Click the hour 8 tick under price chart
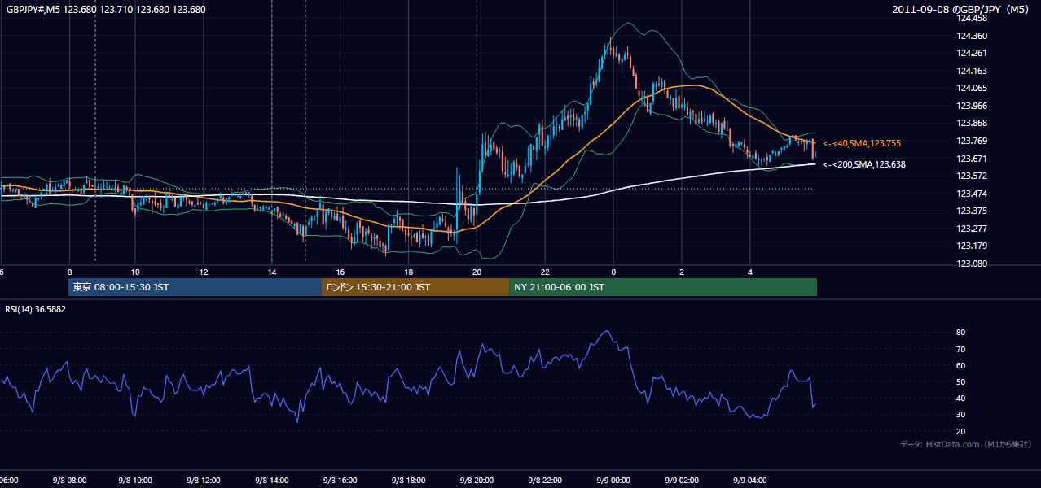 [x=69, y=272]
